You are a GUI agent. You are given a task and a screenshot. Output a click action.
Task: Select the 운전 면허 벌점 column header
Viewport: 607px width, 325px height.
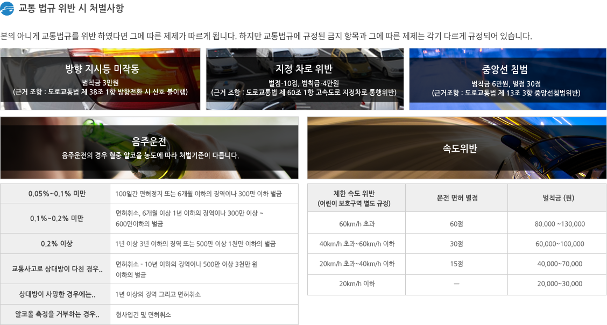click(456, 198)
